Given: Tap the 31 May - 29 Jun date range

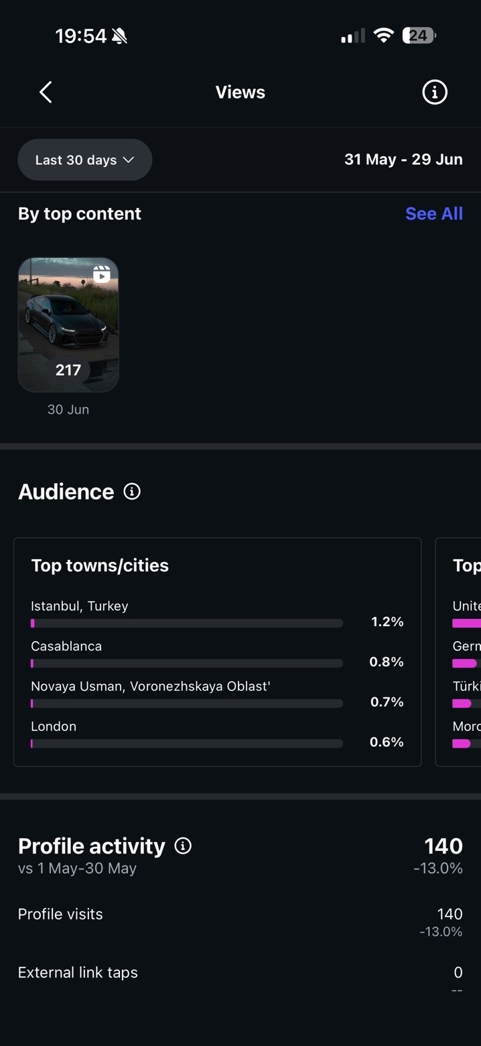Looking at the screenshot, I should (403, 160).
